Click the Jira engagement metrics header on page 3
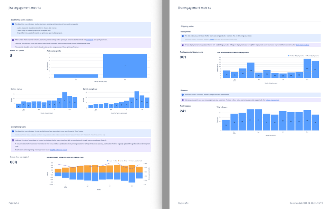 (x=25, y=8)
